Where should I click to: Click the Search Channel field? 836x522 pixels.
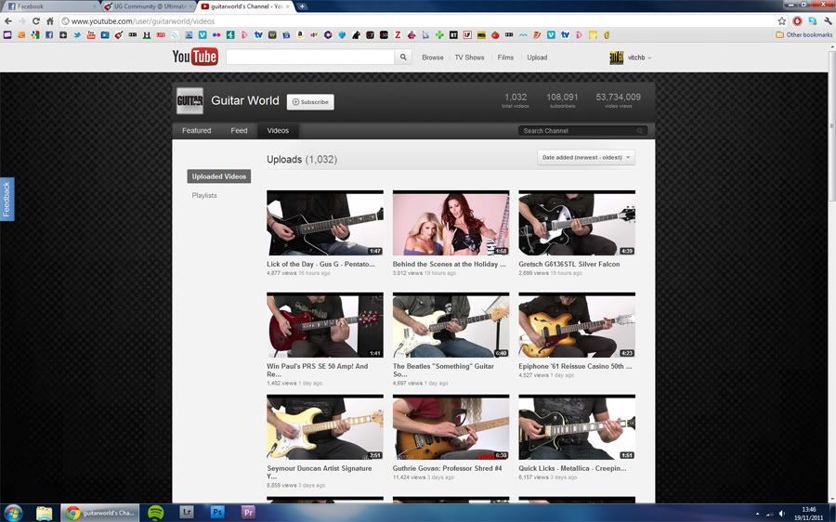pyautogui.click(x=582, y=131)
